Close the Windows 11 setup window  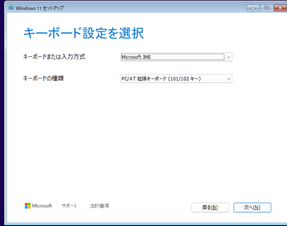(279, 8)
